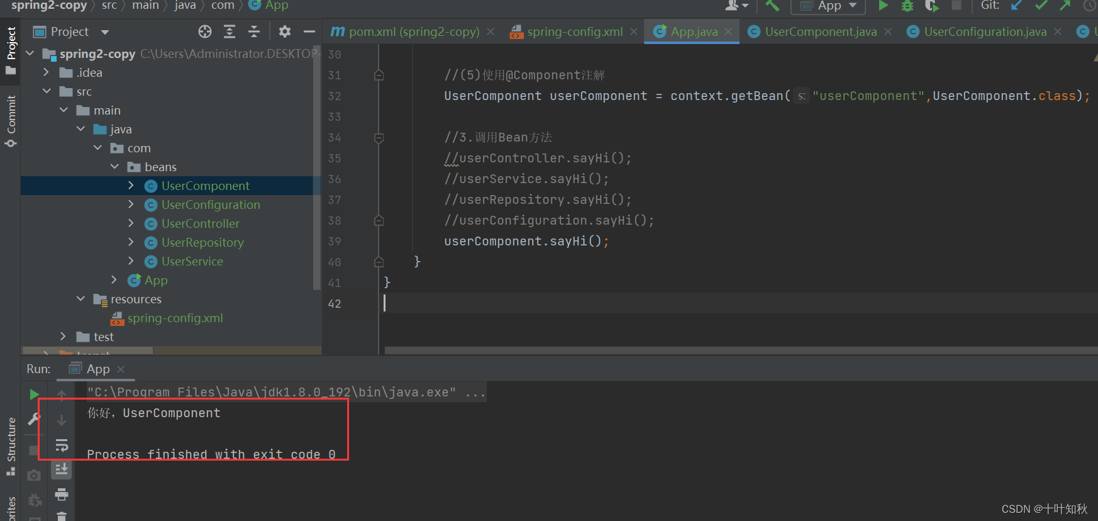Select UserController in project tree
Image resolution: width=1098 pixels, height=521 pixels.
pyautogui.click(x=200, y=223)
